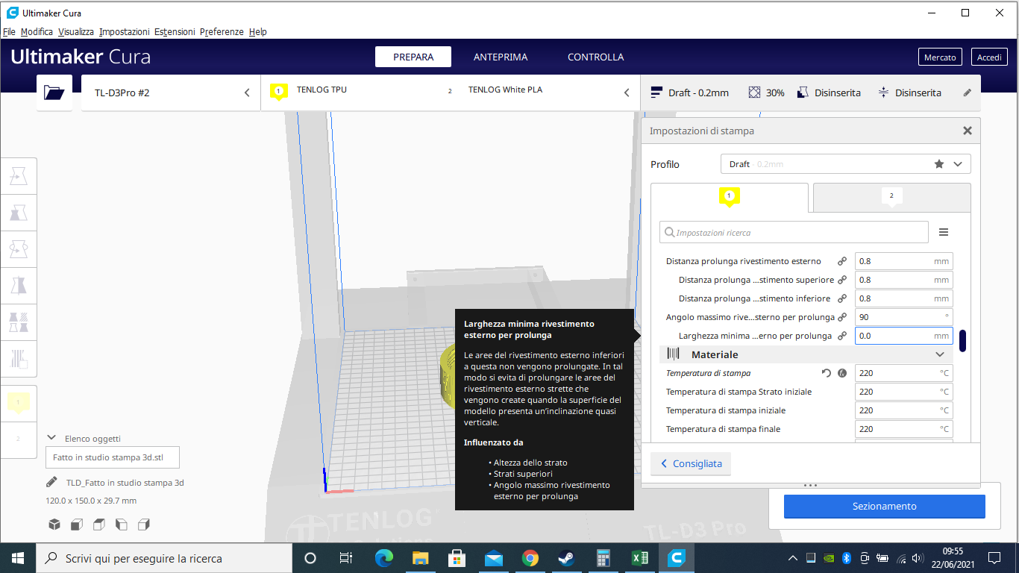The image size is (1019, 573).
Task: Click the pencil icon to rename job
Action: pos(51,482)
